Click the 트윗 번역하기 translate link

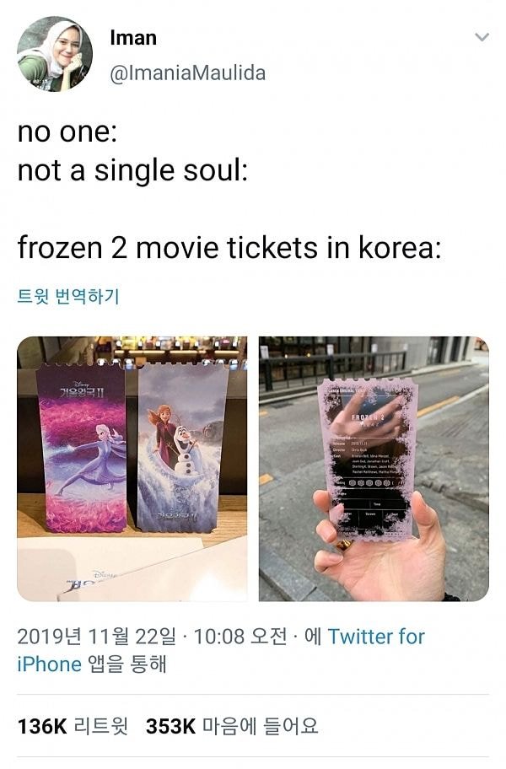68,296
